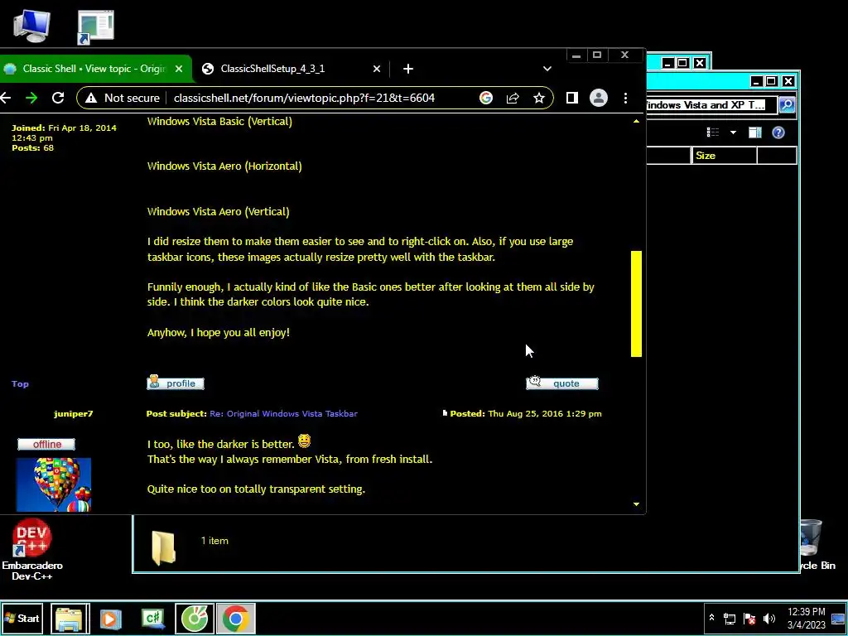The width and height of the screenshot is (848, 636).
Task: Quote the post using quote button
Action: (x=562, y=383)
